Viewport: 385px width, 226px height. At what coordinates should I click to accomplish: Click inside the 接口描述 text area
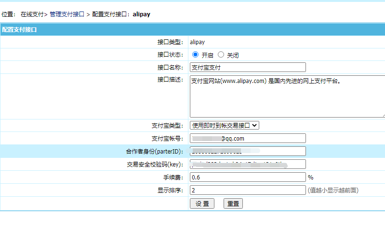pyautogui.click(x=287, y=96)
